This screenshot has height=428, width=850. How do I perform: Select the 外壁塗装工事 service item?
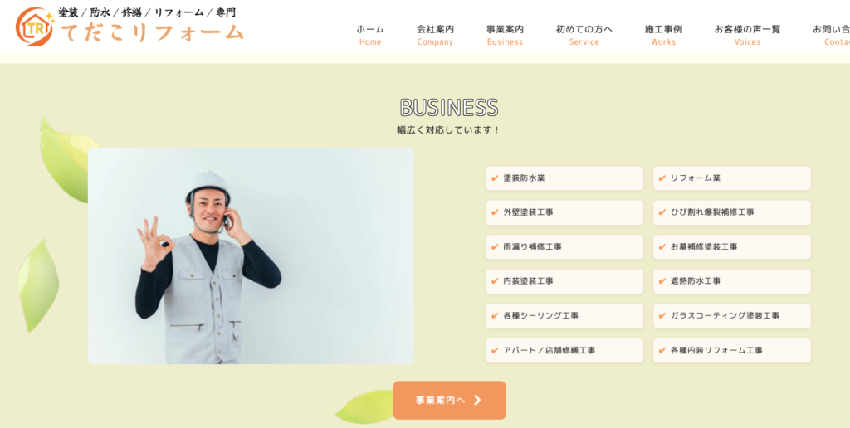coord(564,212)
